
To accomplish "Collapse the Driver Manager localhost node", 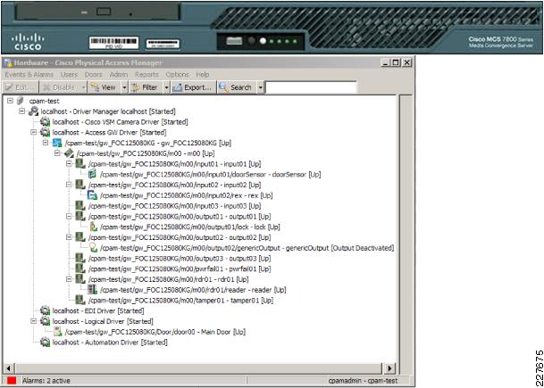I will [22, 111].
